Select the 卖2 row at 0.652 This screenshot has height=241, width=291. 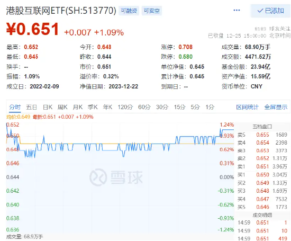pyautogui.click(x=262, y=158)
